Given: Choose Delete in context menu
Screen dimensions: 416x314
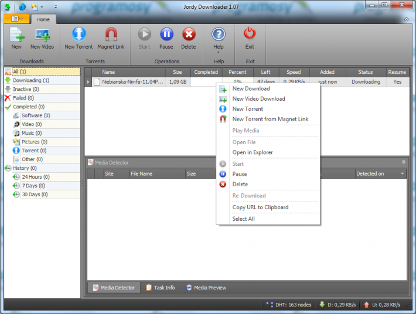Looking at the screenshot, I should [268, 184].
